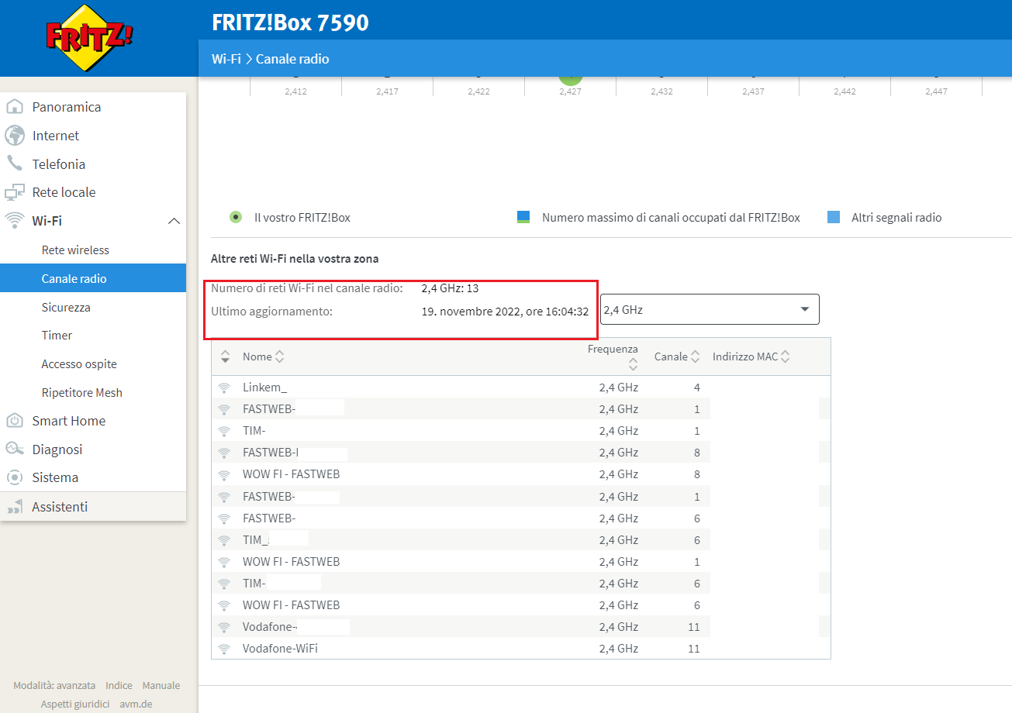Click channel 4 value in Linkem_ row
The height and width of the screenshot is (713, 1012).
[x=697, y=387]
